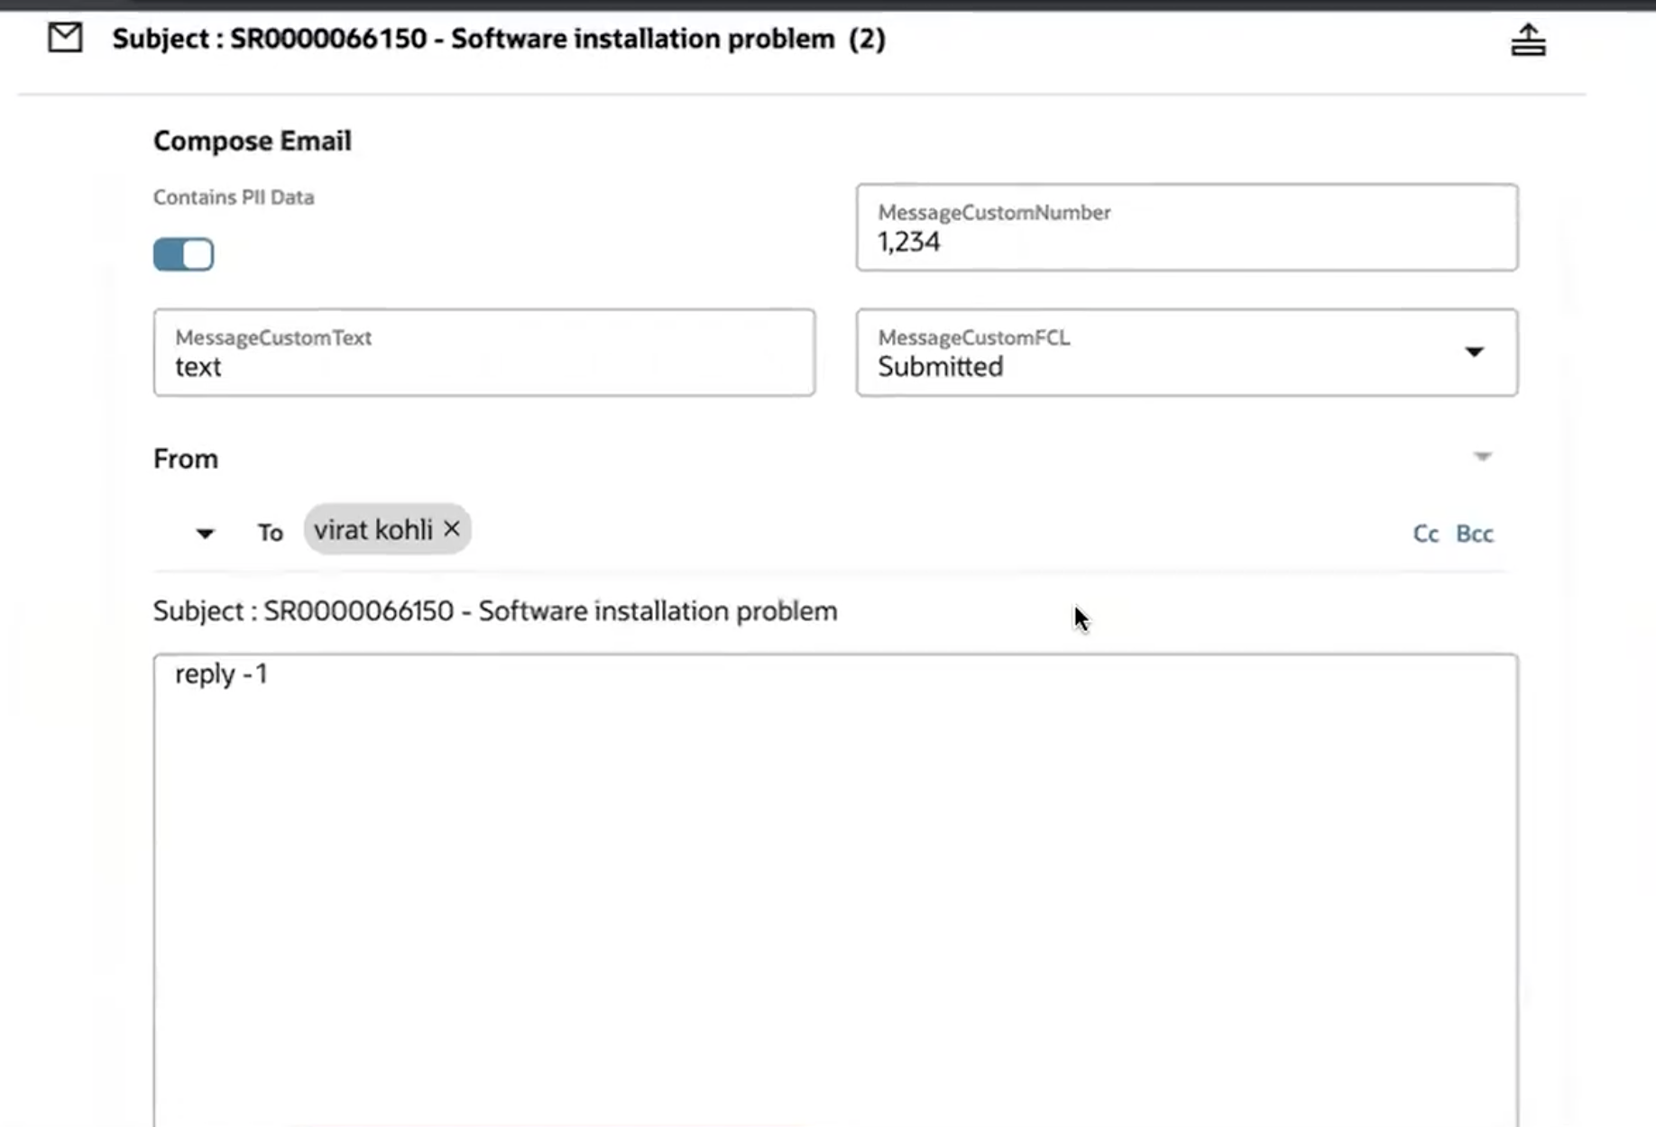Add Cc recipients

coord(1425,533)
